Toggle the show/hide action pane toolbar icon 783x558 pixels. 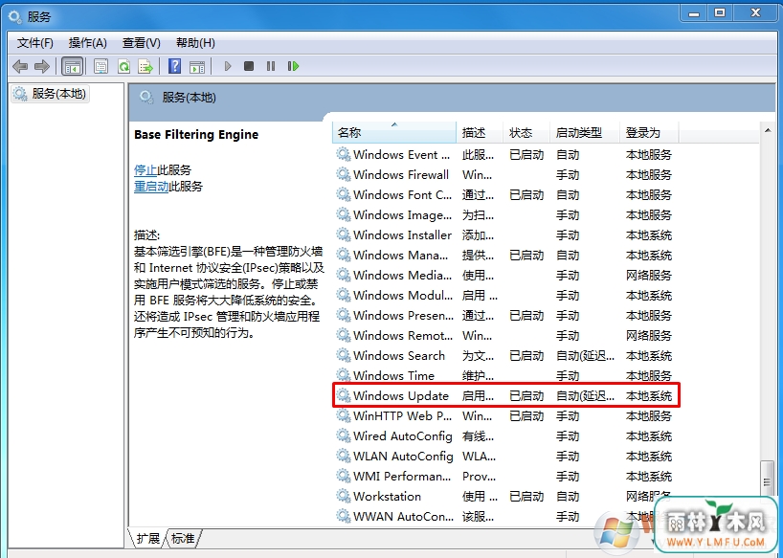coord(197,66)
